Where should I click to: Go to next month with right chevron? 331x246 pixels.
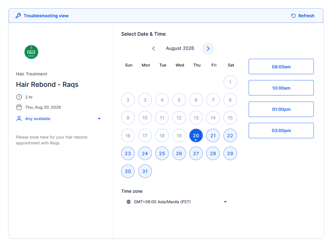tap(208, 48)
